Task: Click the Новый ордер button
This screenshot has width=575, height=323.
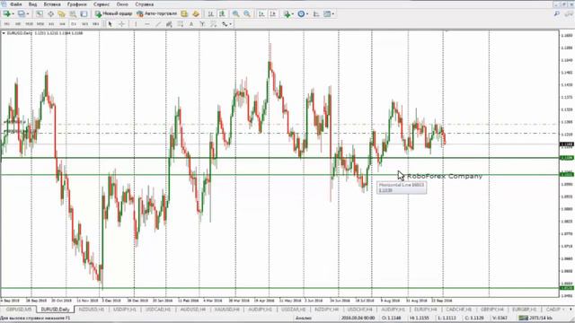Action: (x=114, y=14)
